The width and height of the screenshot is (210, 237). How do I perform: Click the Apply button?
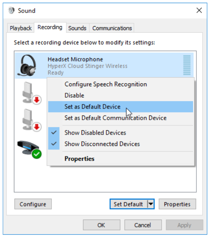(184, 225)
